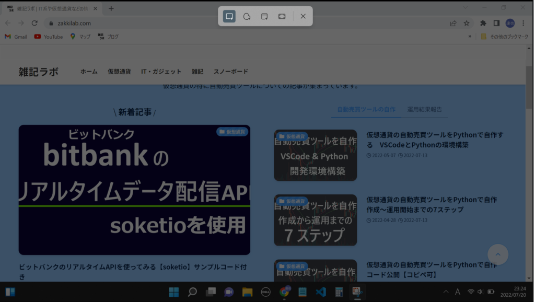Open the Chrome profile avatar
Image resolution: width=535 pixels, height=302 pixels.
(x=510, y=23)
